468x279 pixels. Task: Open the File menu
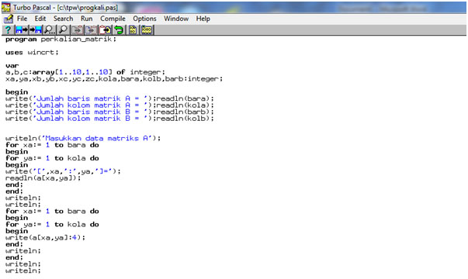[x=22, y=19]
